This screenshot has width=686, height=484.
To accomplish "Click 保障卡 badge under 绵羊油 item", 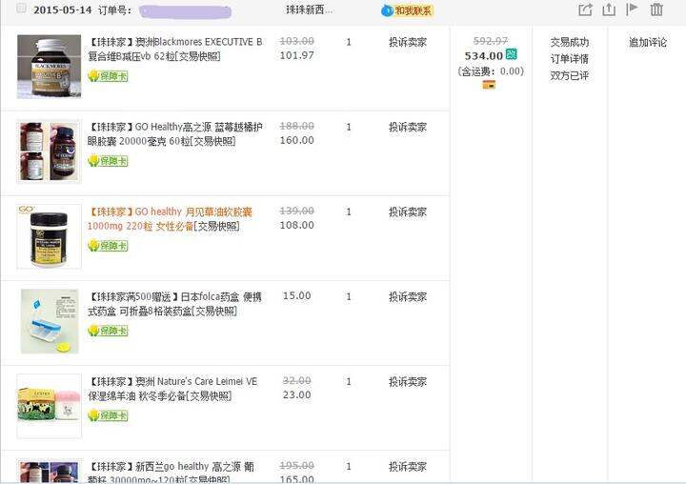I will click(108, 415).
